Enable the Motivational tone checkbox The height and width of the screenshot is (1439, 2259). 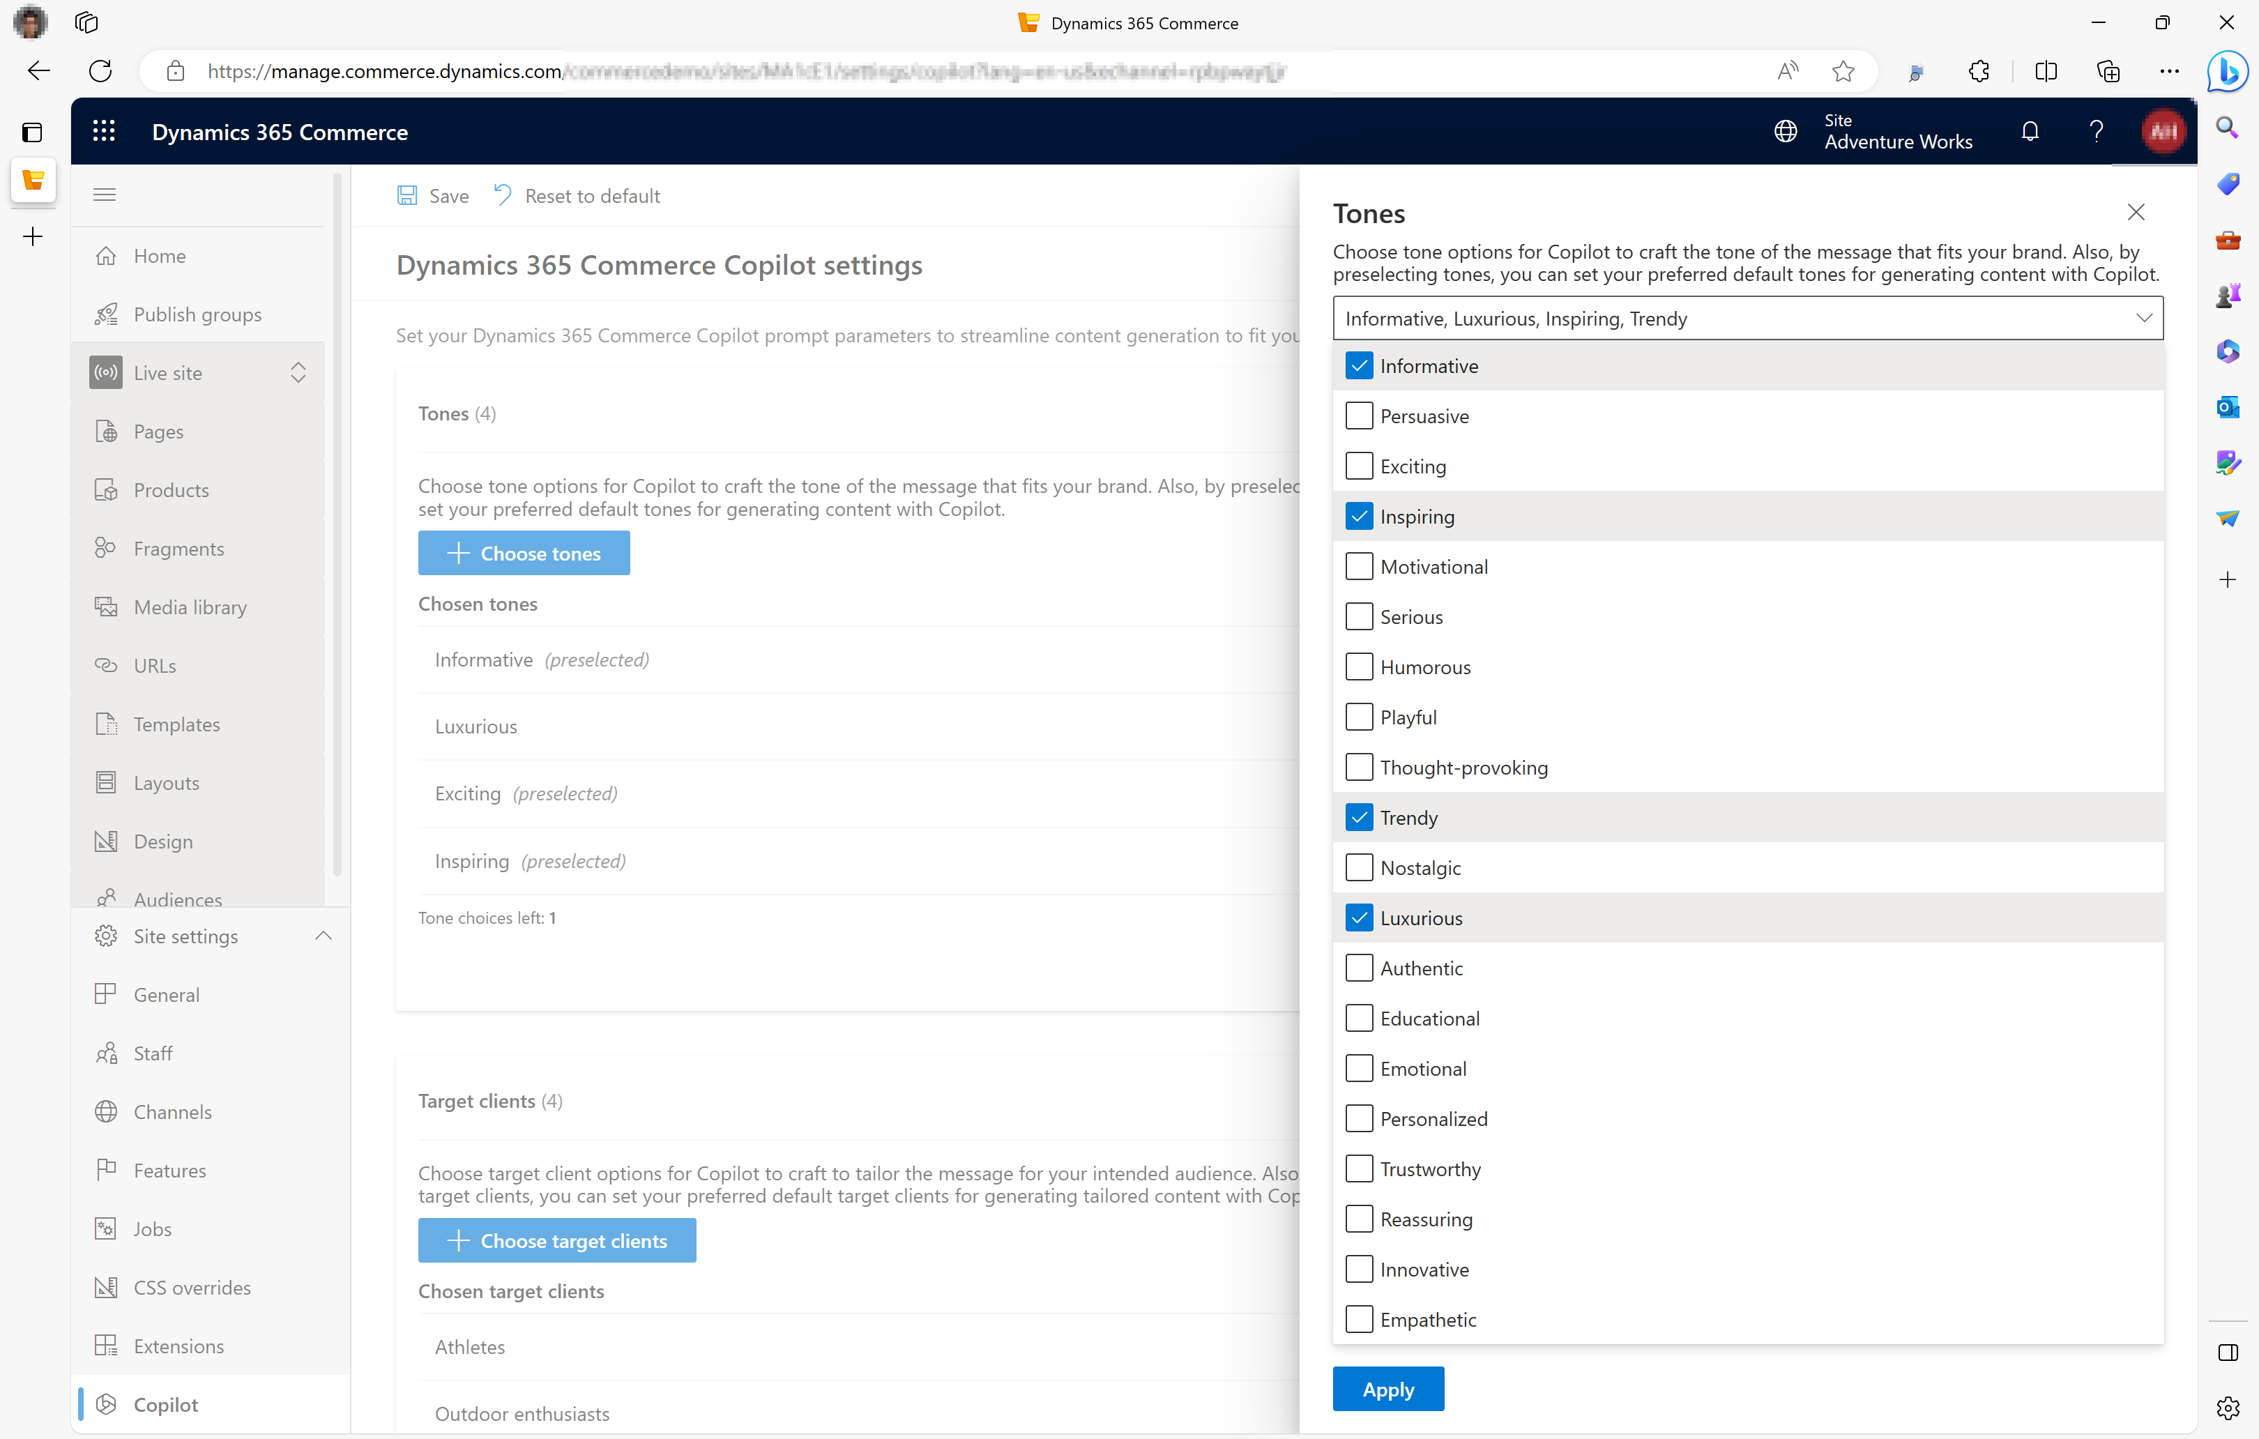[1357, 566]
